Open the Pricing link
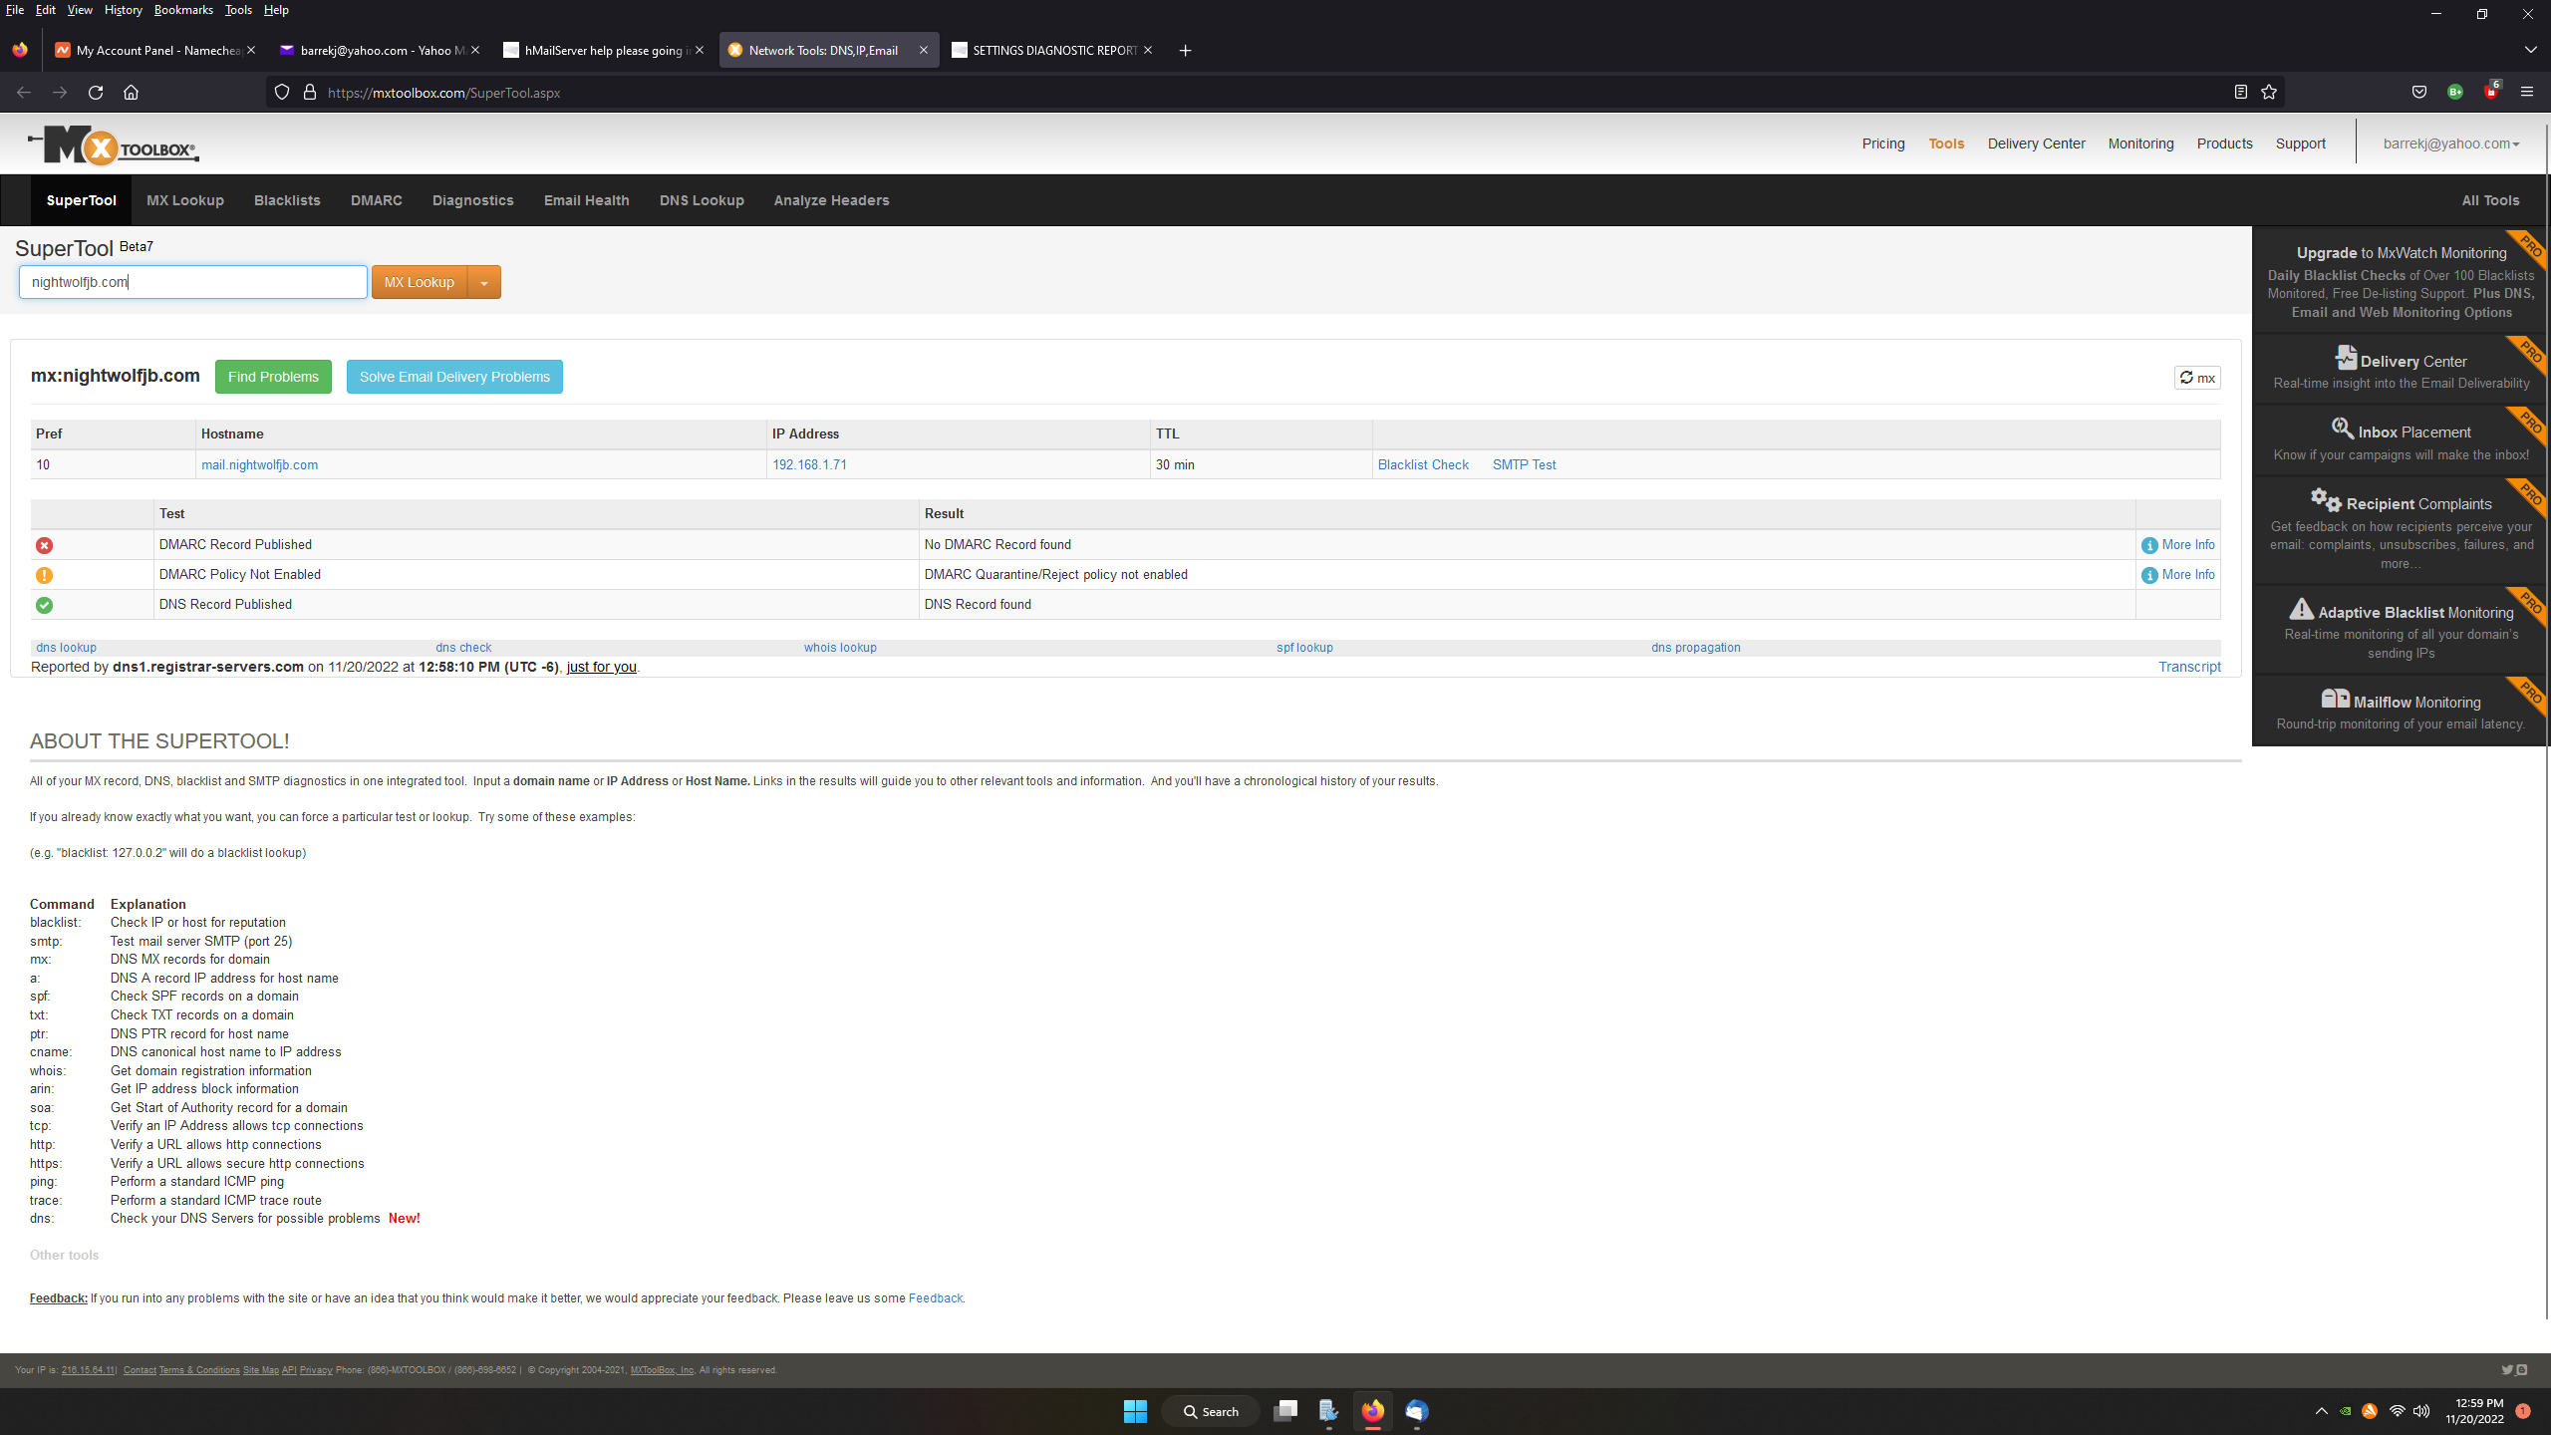 point(1883,143)
